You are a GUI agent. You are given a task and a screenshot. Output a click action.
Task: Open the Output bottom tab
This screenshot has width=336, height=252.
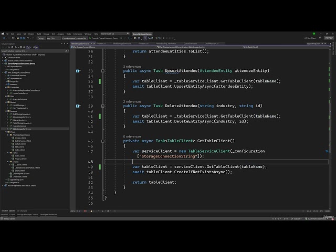(x=12, y=215)
